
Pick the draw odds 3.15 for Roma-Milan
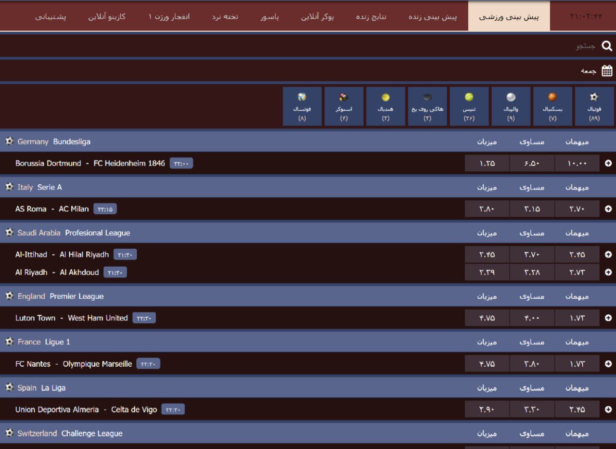(x=532, y=209)
